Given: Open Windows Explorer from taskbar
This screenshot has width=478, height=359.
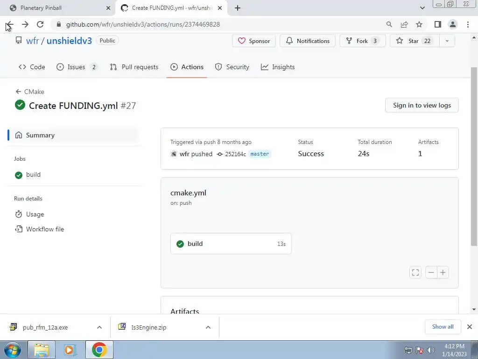Looking at the screenshot, I should coord(42,350).
